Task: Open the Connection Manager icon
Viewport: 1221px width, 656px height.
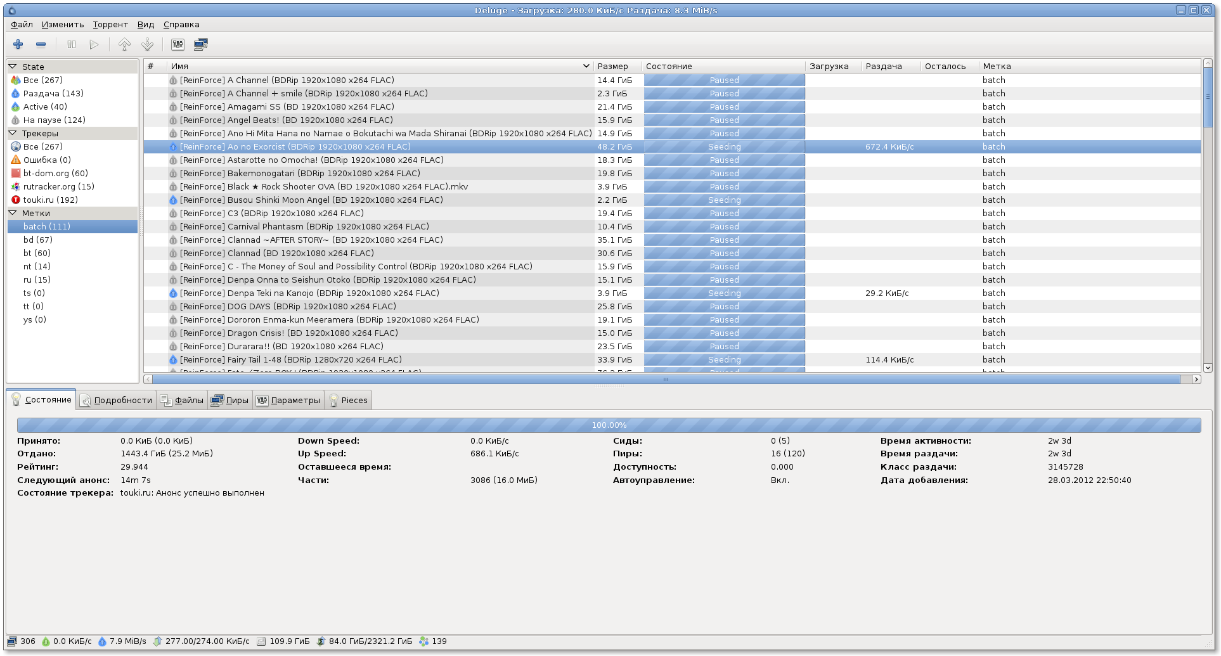Action: [201, 44]
